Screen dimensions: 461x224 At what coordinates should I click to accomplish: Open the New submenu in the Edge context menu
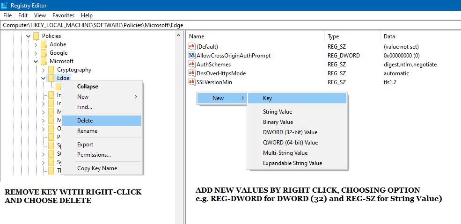pos(102,97)
